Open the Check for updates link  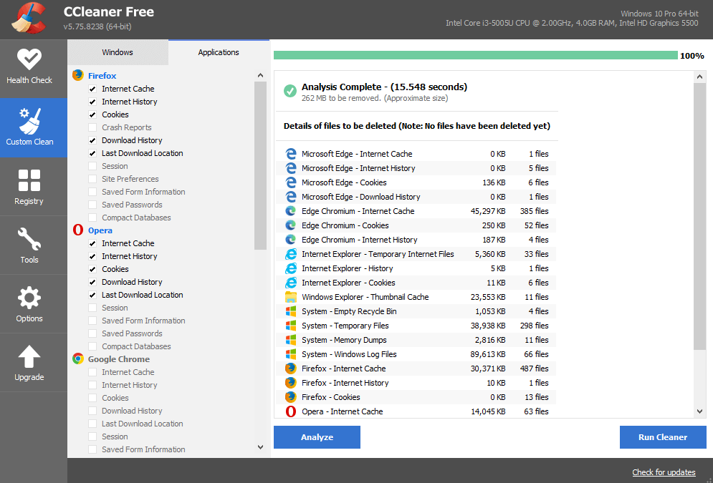click(x=664, y=472)
